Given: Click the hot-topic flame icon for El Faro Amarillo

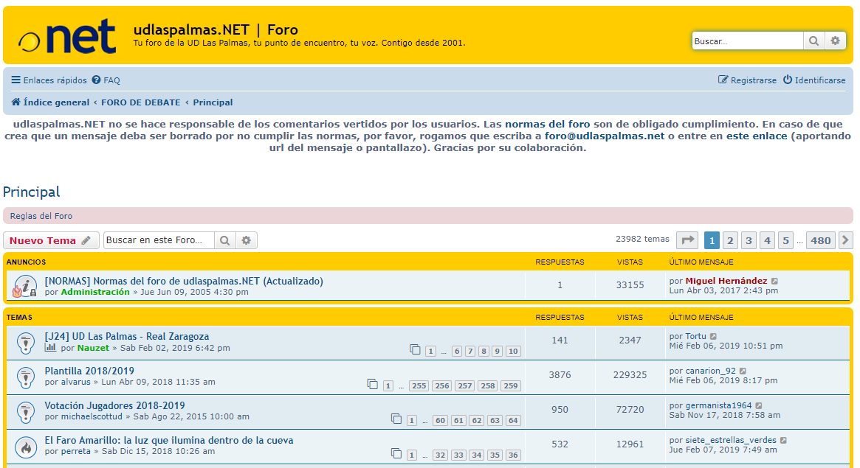Looking at the screenshot, I should pyautogui.click(x=26, y=447).
